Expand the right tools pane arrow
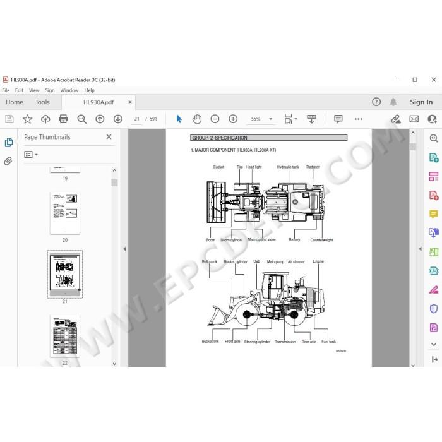This screenshot has width=442, height=442. [x=421, y=249]
